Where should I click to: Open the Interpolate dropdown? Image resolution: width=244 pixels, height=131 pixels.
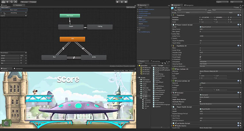[x=220, y=62]
